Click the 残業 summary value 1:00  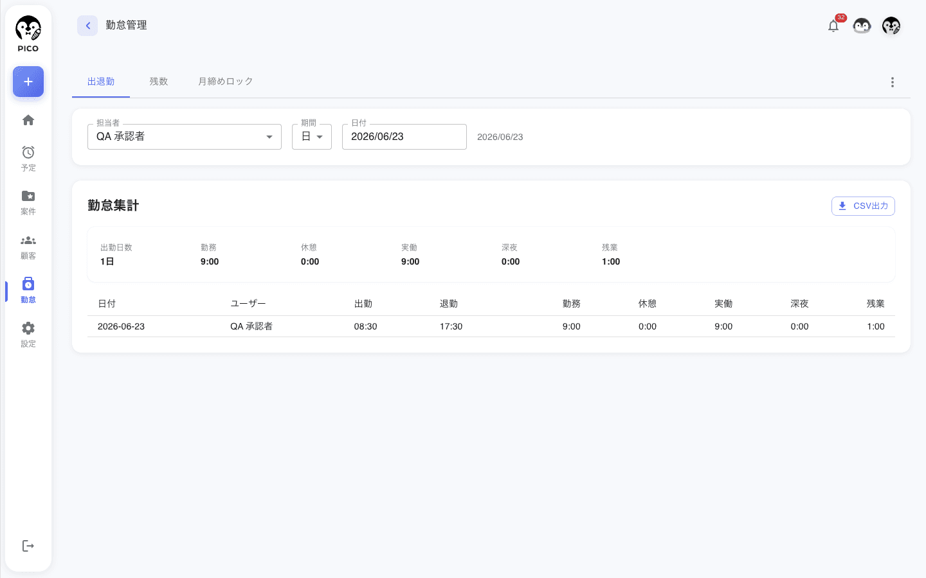[x=611, y=261]
